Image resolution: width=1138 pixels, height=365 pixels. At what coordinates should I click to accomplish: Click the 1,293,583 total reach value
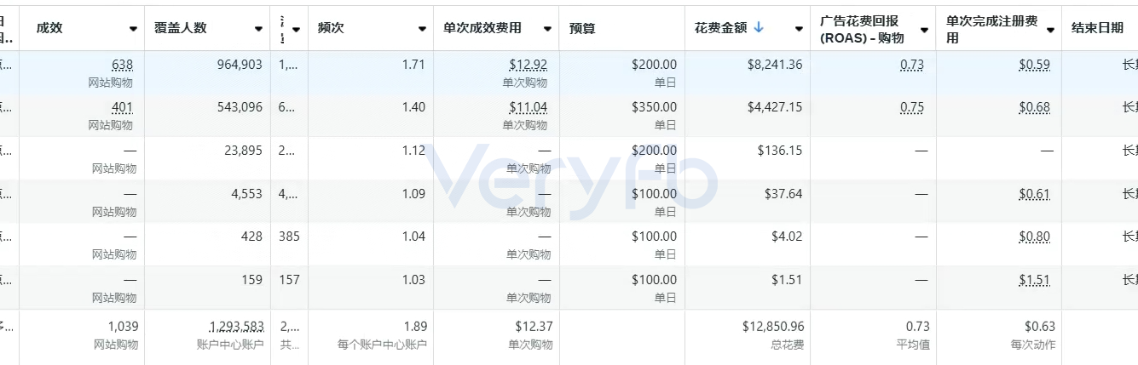pos(236,327)
